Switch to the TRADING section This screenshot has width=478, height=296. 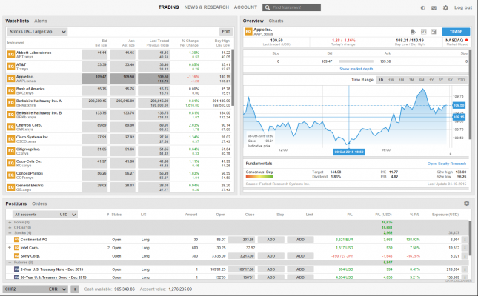(168, 7)
